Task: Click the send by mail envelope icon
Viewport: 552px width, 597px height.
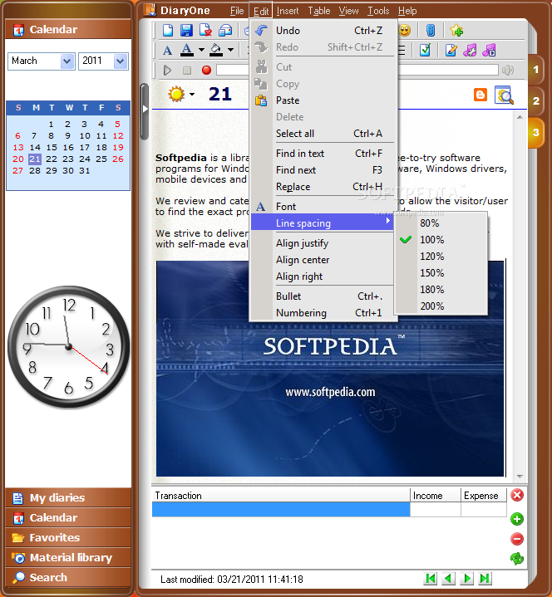Action: coord(225,30)
